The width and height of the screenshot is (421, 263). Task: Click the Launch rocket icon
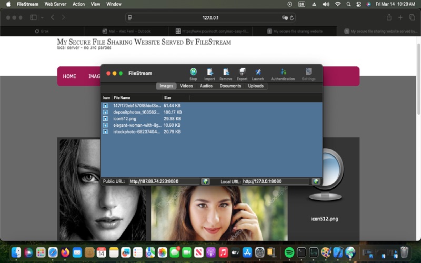point(258,74)
